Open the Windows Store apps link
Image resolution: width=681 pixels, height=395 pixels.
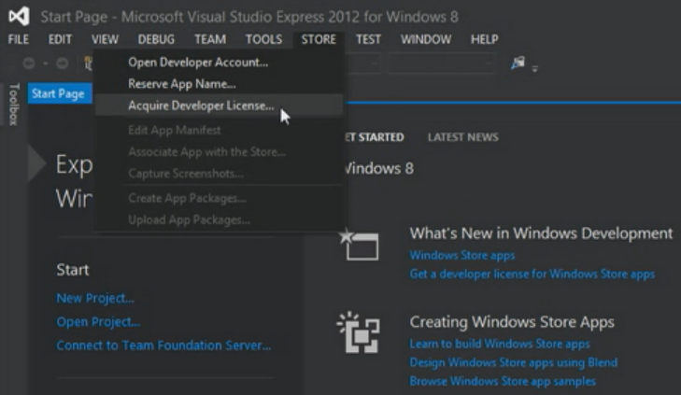[462, 255]
